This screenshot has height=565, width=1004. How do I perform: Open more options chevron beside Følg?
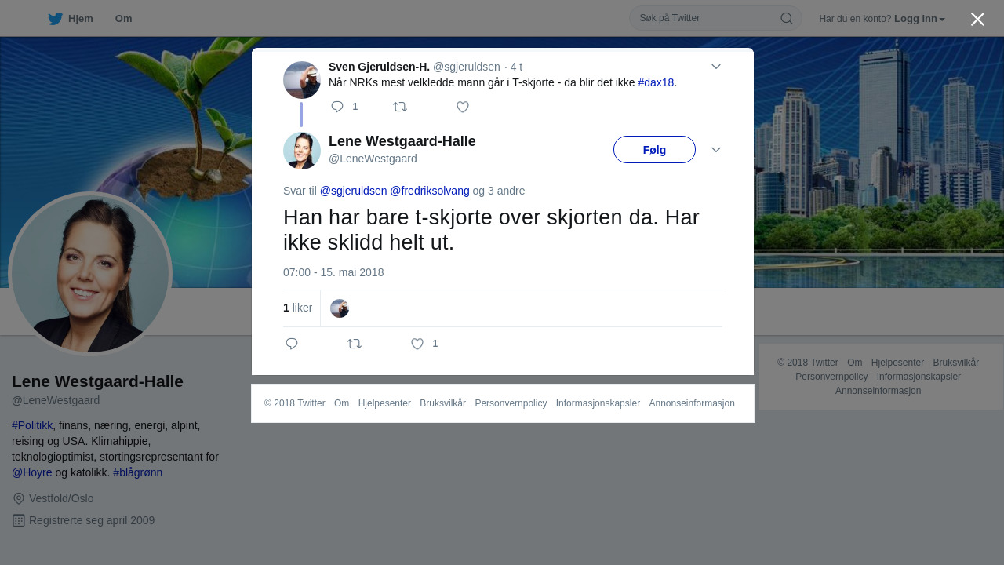pyautogui.click(x=716, y=150)
